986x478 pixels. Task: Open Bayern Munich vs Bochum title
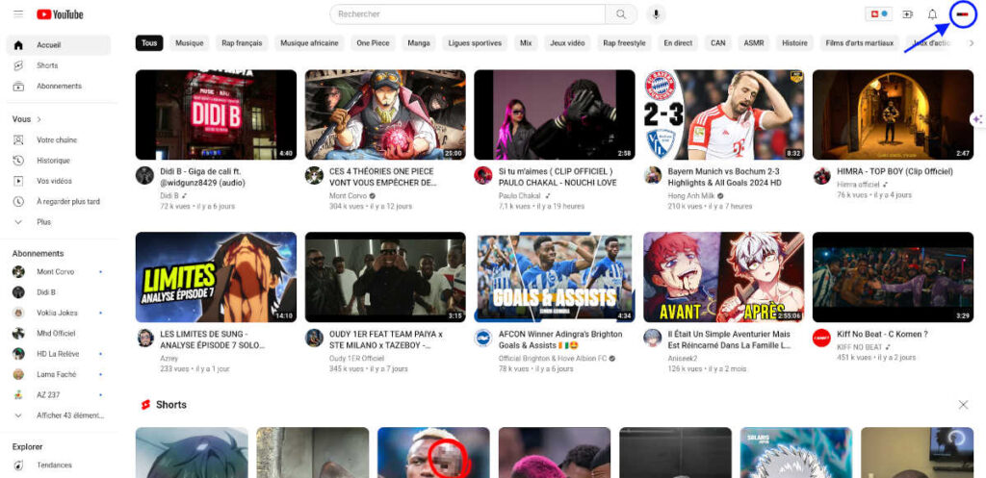(724, 177)
